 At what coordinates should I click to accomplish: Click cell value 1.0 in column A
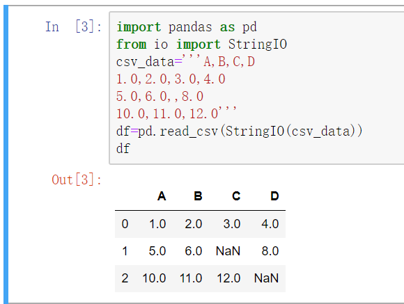pyautogui.click(x=157, y=224)
